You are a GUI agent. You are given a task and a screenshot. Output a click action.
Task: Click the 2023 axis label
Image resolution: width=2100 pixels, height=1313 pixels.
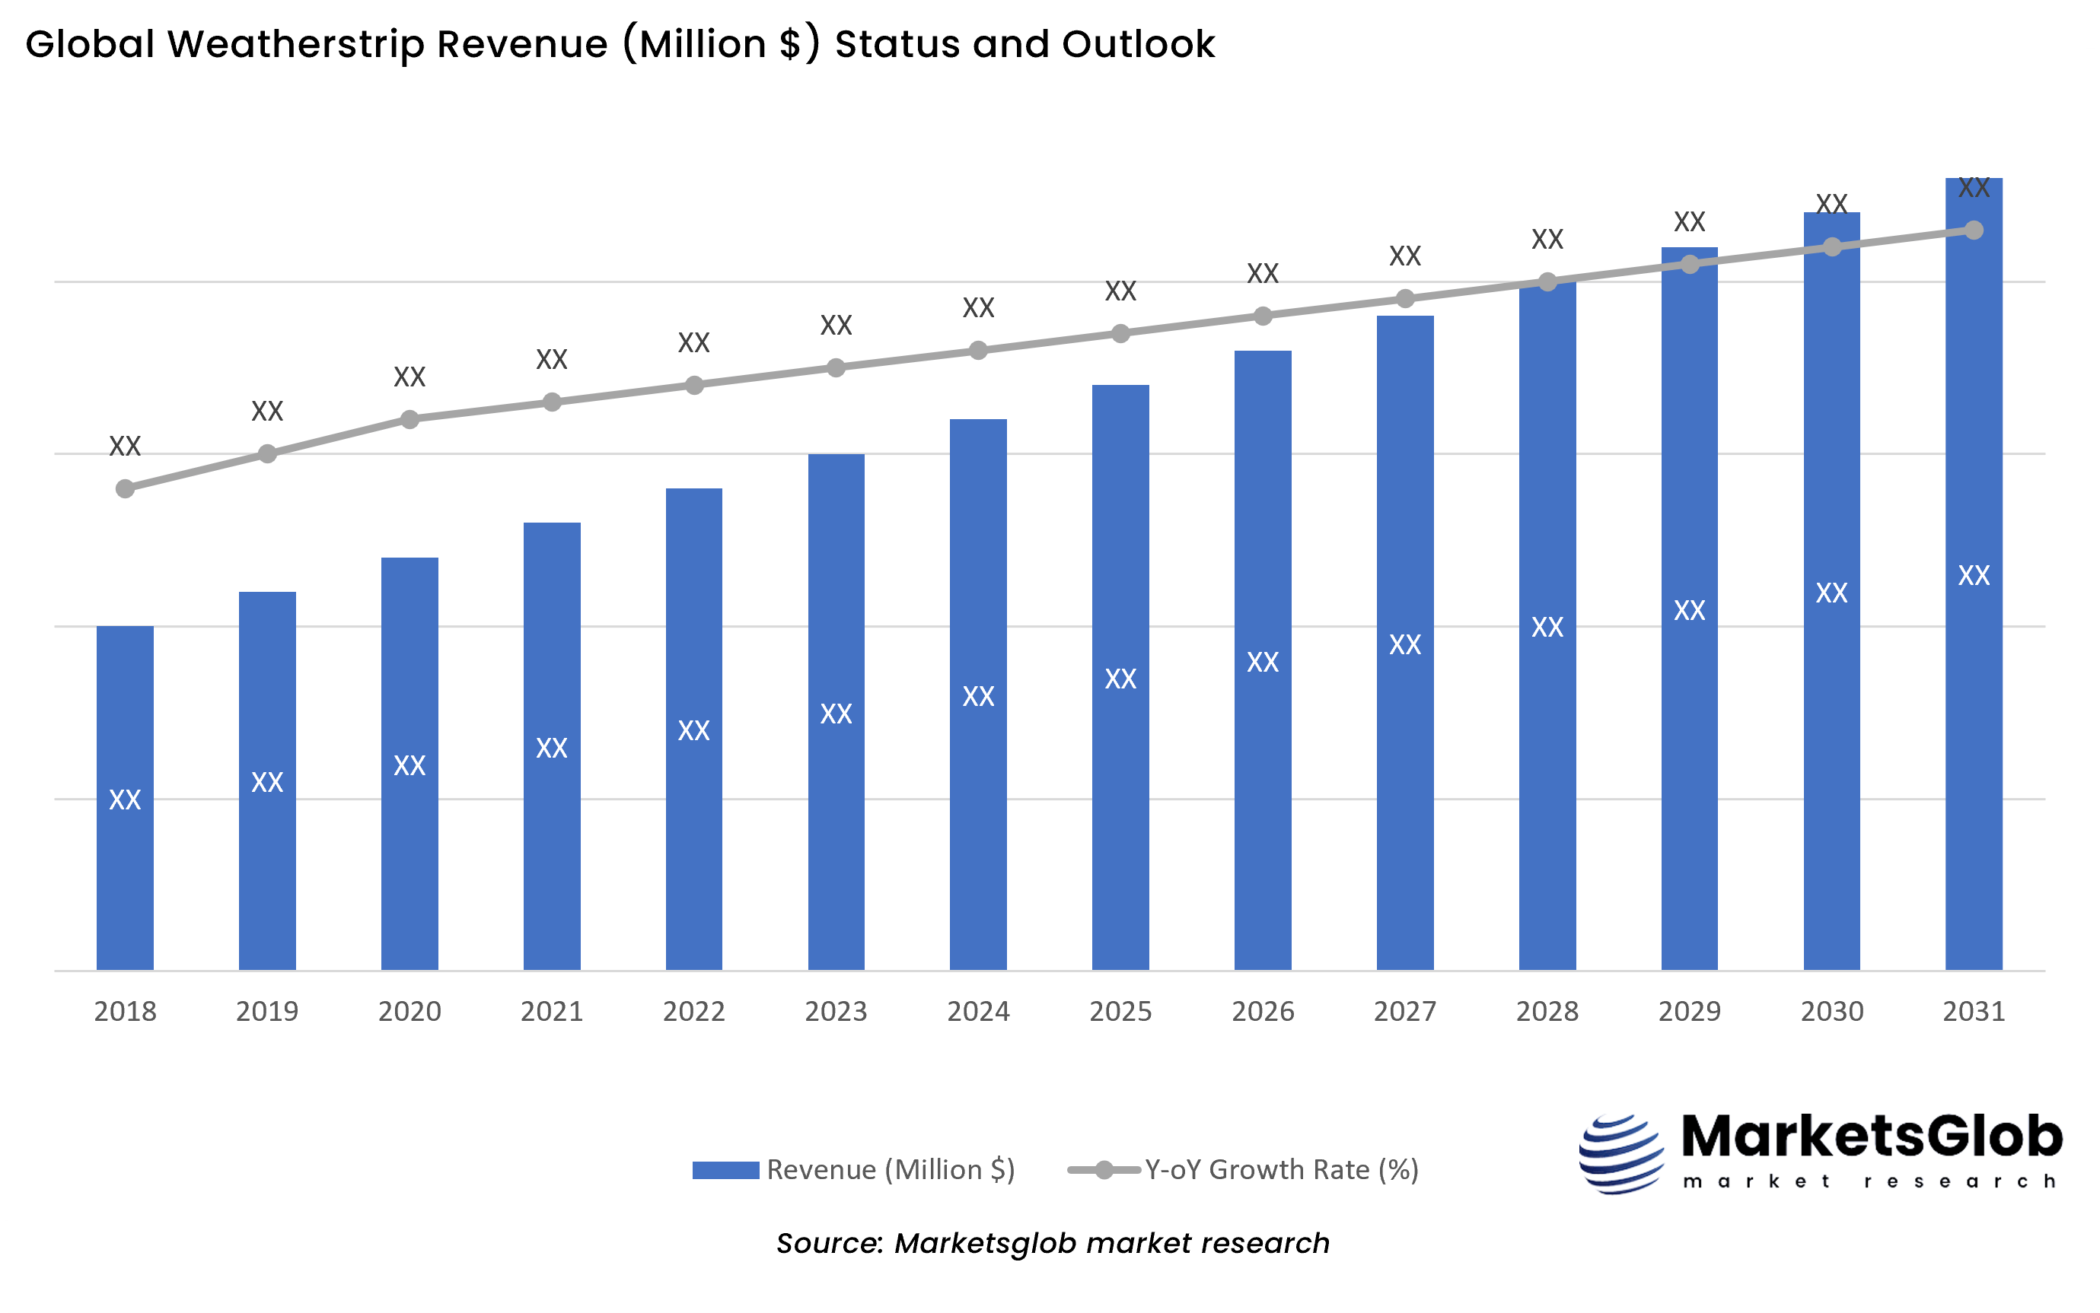pyautogui.click(x=836, y=1012)
